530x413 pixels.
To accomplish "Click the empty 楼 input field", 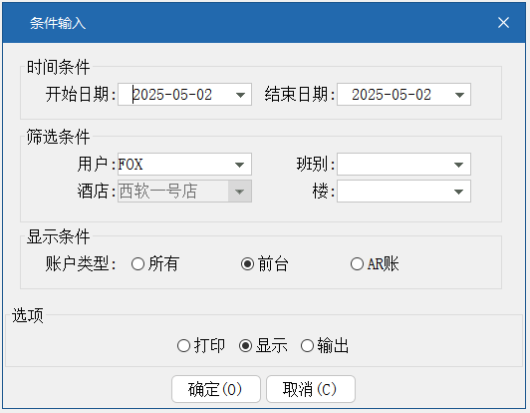I will coord(394,192).
